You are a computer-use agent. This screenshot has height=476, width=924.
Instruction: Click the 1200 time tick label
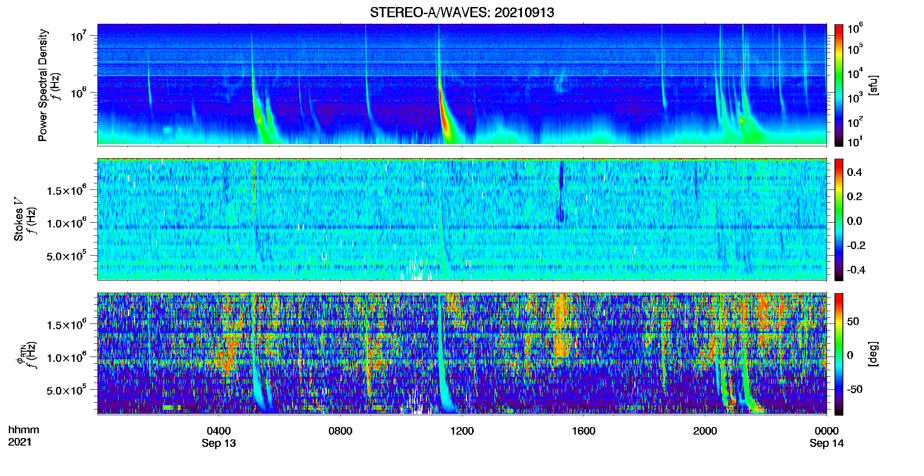(x=462, y=431)
